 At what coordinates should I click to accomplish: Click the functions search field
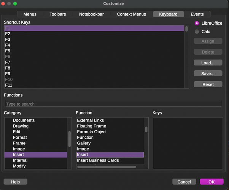pos(113,104)
